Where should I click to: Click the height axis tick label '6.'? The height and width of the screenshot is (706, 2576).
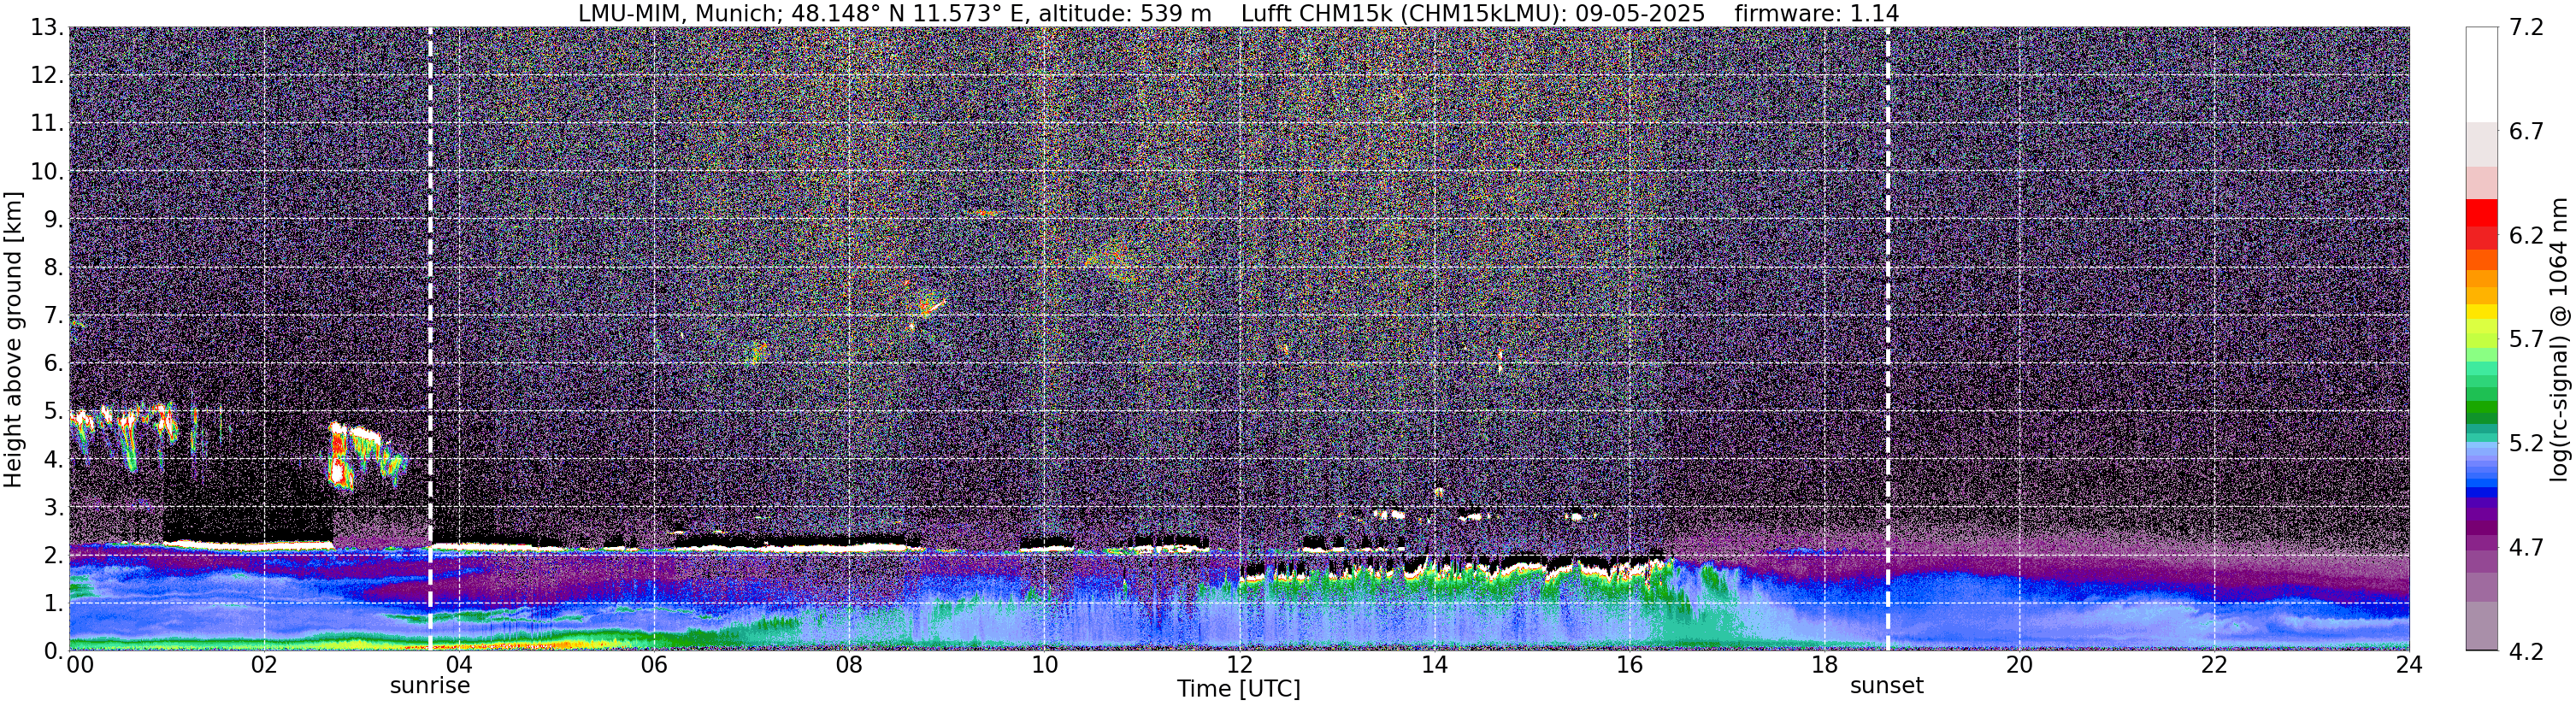[54, 364]
